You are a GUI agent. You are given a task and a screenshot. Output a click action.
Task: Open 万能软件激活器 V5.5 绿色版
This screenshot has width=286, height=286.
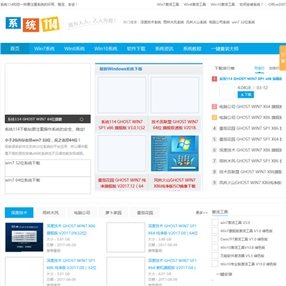pyautogui.click(x=242, y=256)
